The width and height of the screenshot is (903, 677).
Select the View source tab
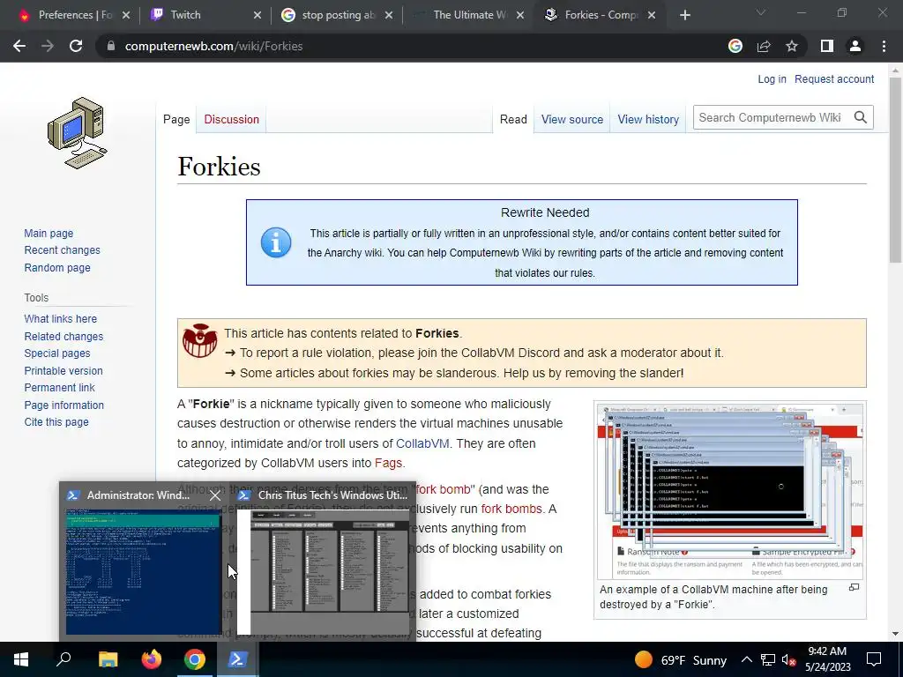click(x=571, y=119)
